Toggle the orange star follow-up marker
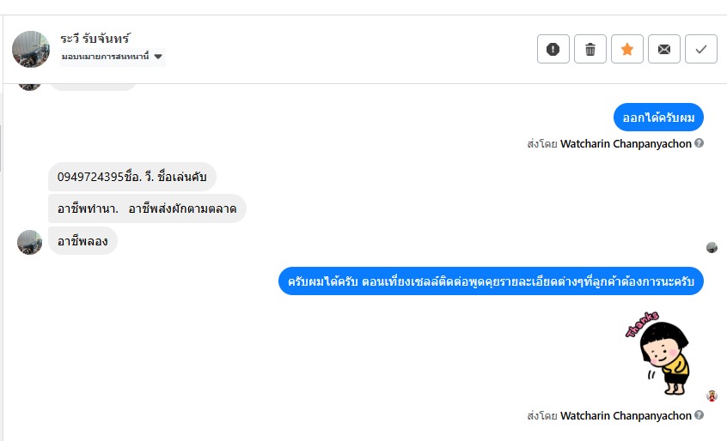727x441 pixels. pyautogui.click(x=627, y=49)
